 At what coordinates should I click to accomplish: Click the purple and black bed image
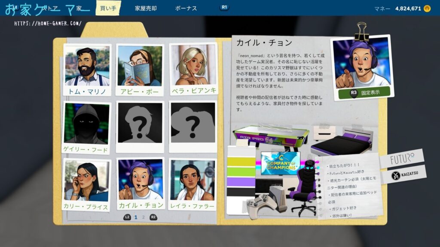tap(342, 142)
